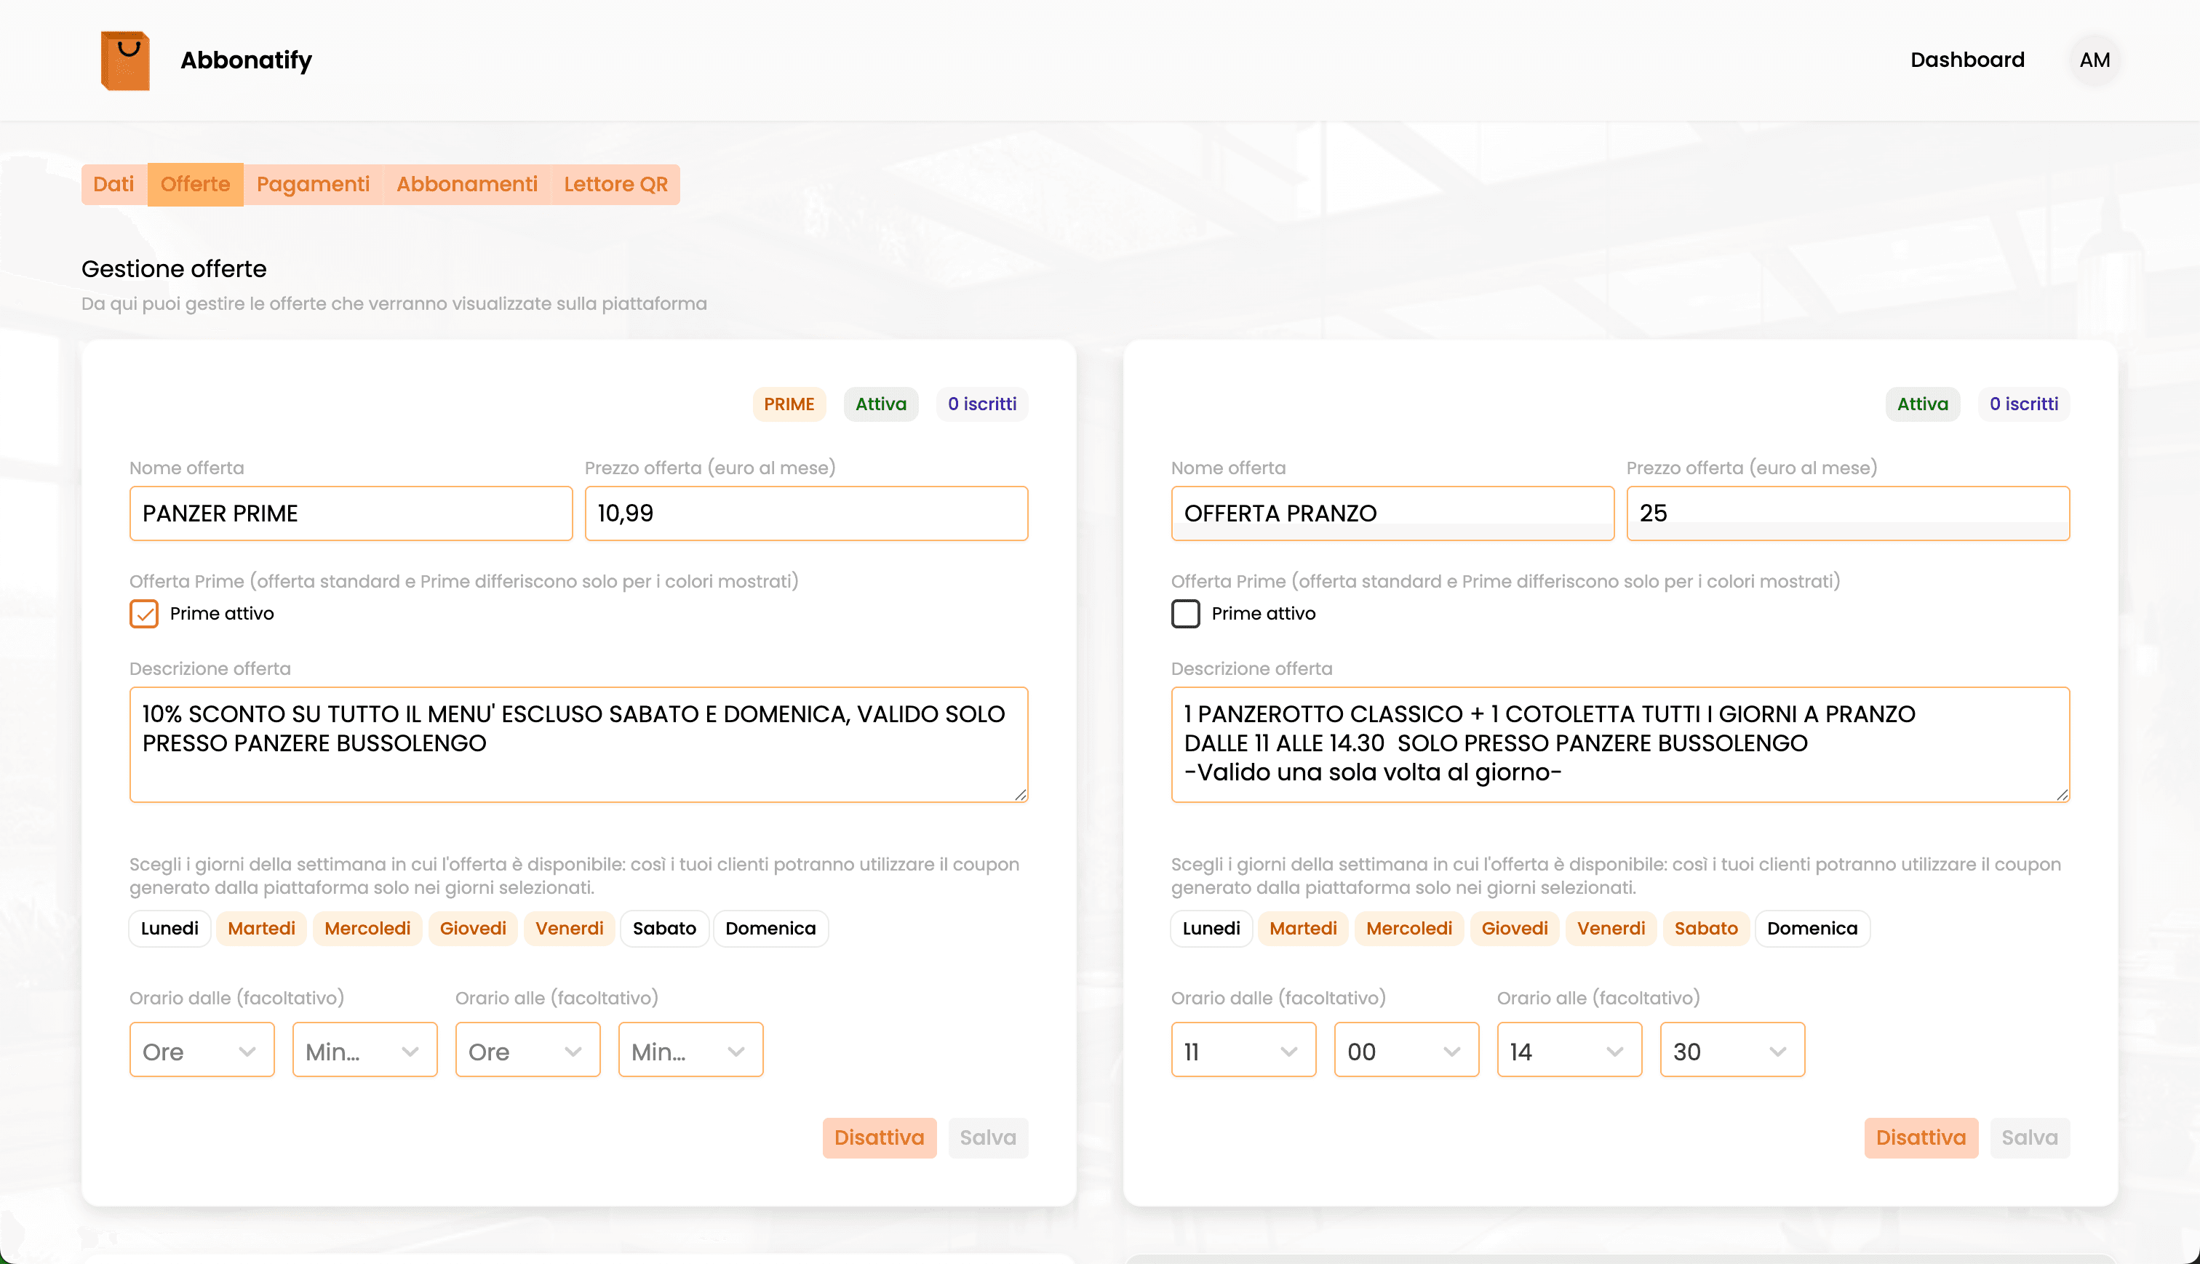Toggle Lunedi on the OFFERTA PRANZO offer

pos(1211,928)
